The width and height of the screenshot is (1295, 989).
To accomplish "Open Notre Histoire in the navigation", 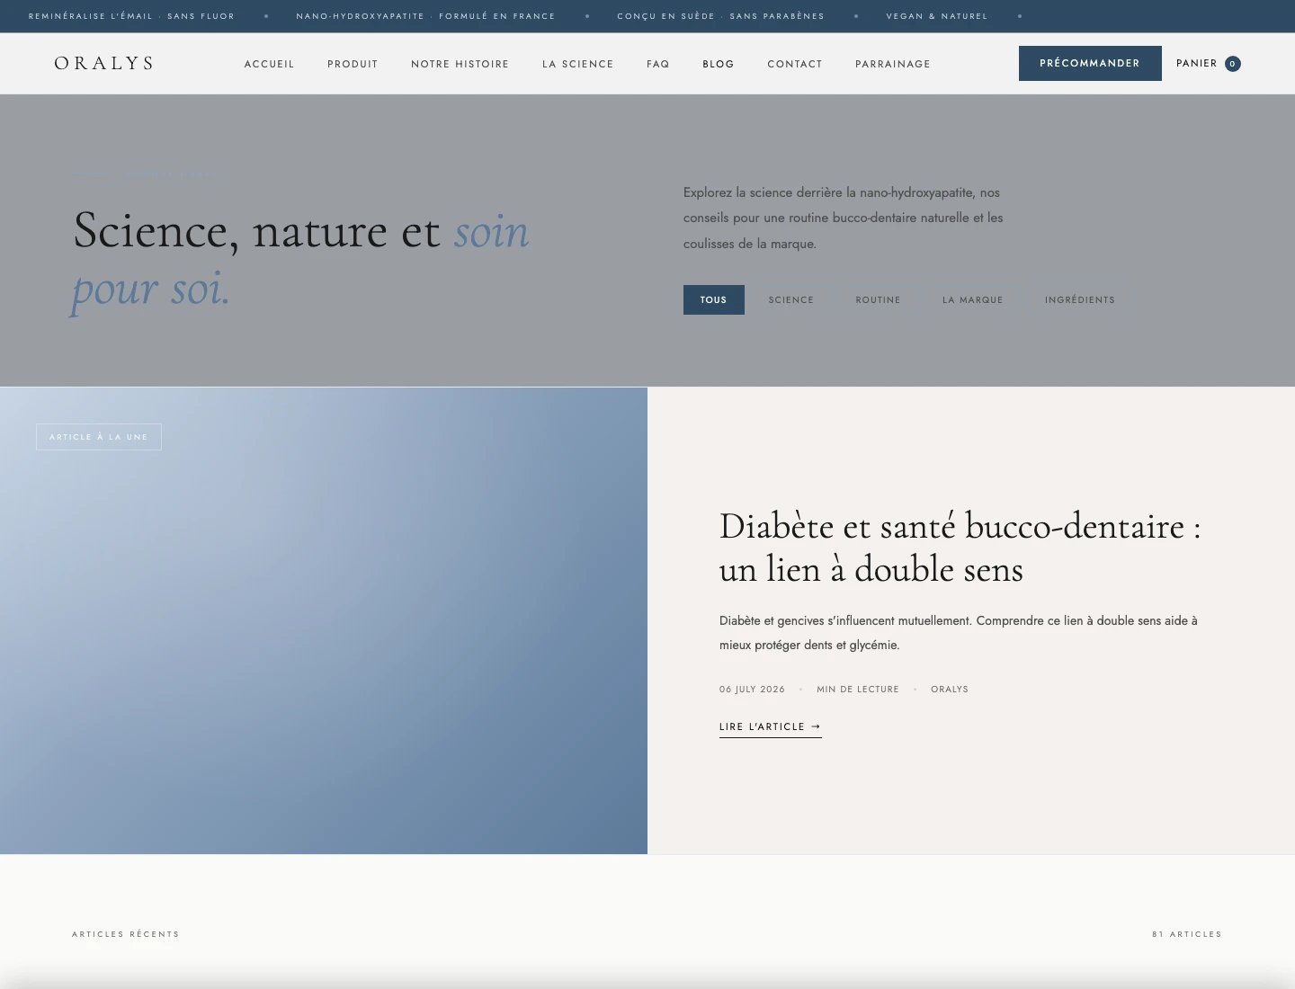I will (x=460, y=64).
